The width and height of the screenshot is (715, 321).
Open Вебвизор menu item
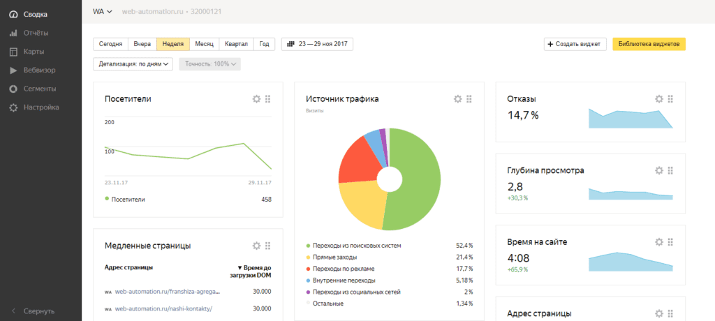[40, 70]
